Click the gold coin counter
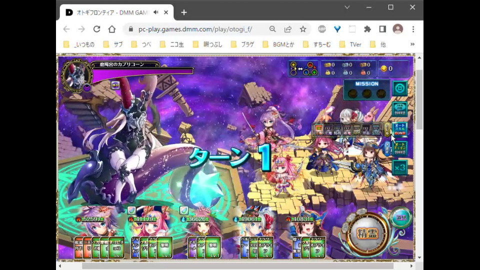The height and width of the screenshot is (270, 480). (x=394, y=68)
